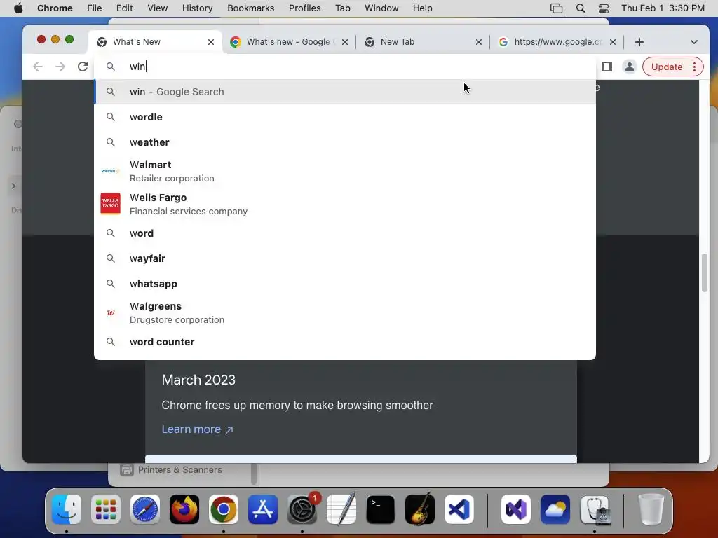Close the What's New tab
Image resolution: width=718 pixels, height=538 pixels.
210,42
